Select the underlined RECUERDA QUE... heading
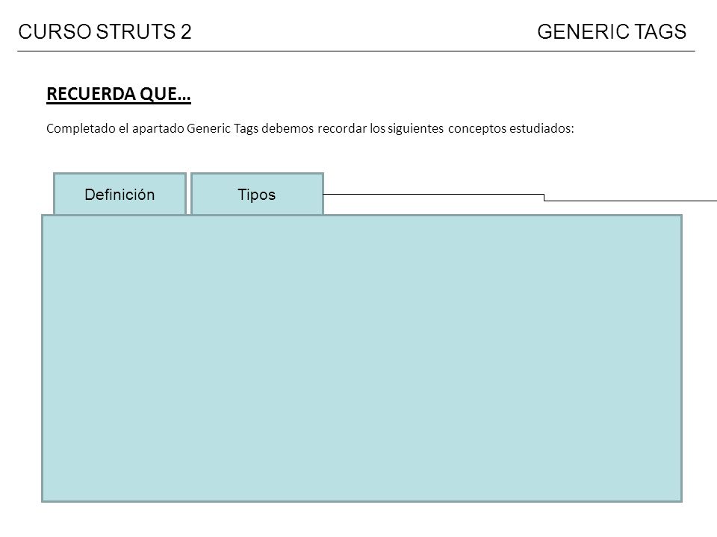The height and width of the screenshot is (537, 717). point(119,94)
